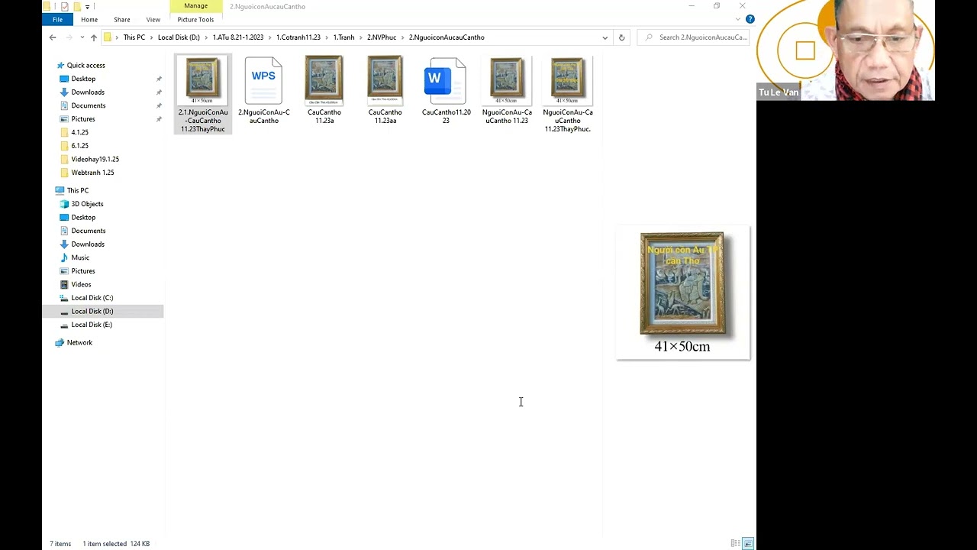The height and width of the screenshot is (550, 977).
Task: Open the 2.NguoiConAu-CauCantho WPS document
Action: point(263,90)
